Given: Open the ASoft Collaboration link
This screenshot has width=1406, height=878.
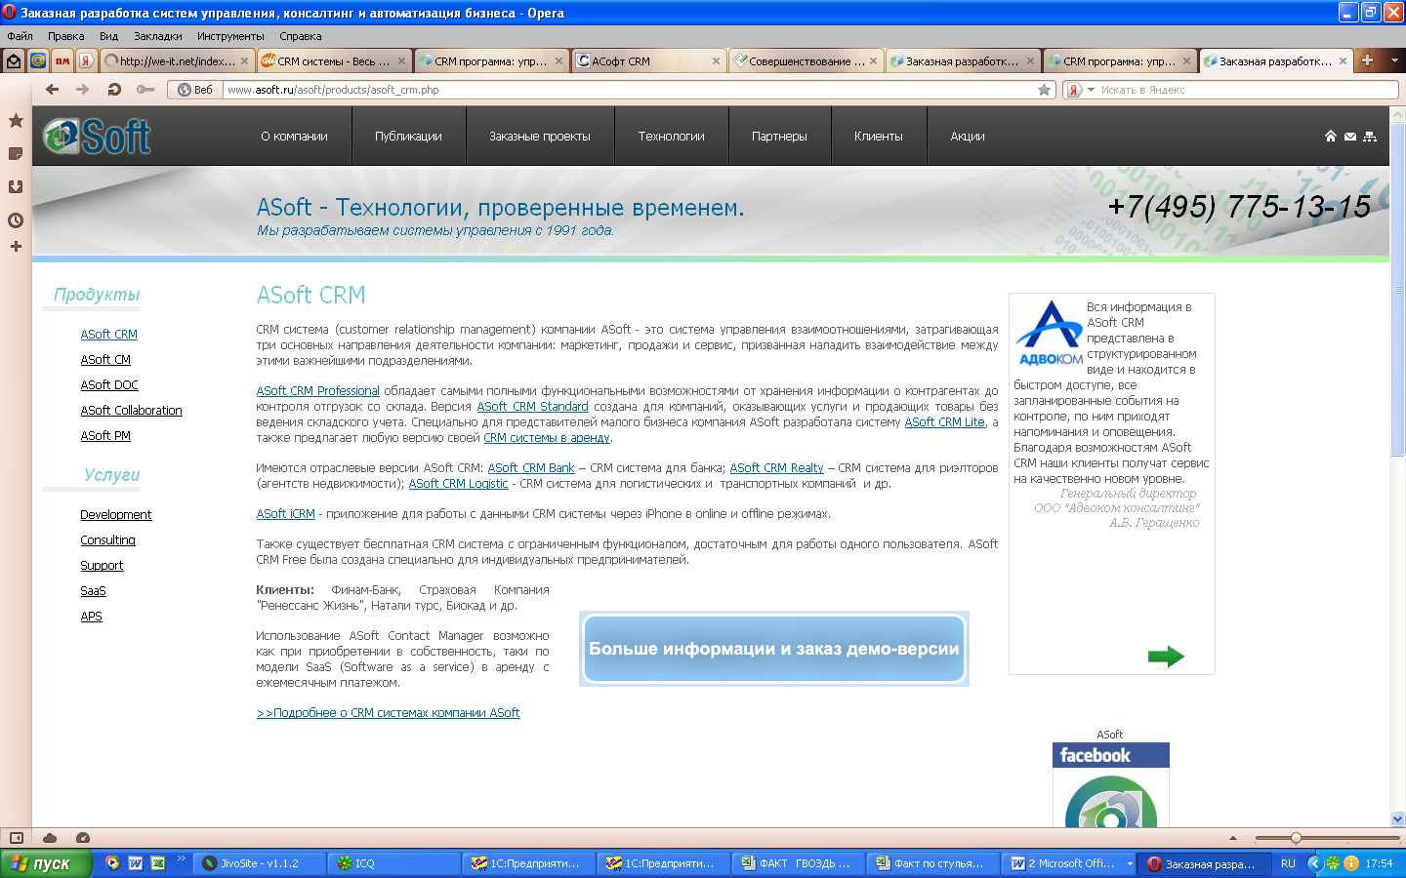Looking at the screenshot, I should click(x=131, y=411).
